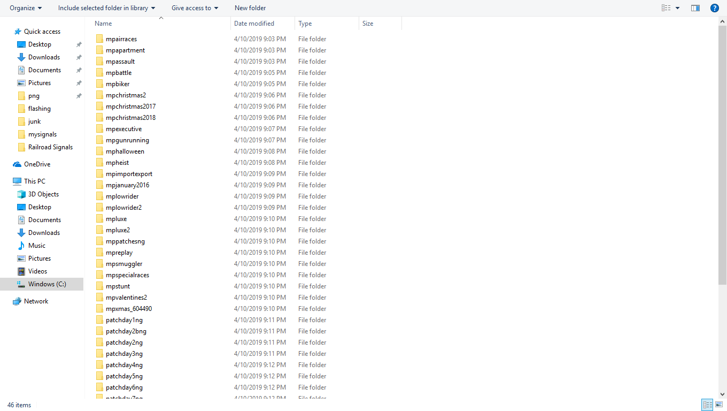The height and width of the screenshot is (411, 727).
Task: Select the mpstunt folder name
Action: pyautogui.click(x=118, y=286)
